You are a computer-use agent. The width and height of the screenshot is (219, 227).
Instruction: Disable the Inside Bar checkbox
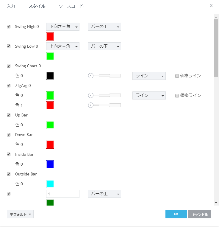(x=9, y=154)
